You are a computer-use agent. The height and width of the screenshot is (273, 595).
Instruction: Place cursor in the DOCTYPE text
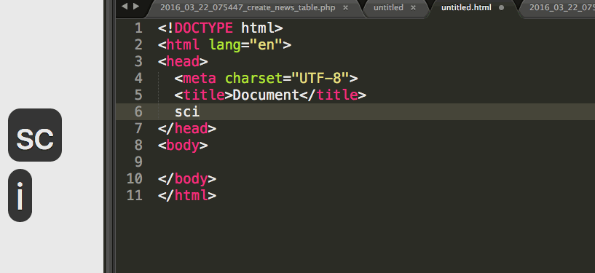click(204, 28)
